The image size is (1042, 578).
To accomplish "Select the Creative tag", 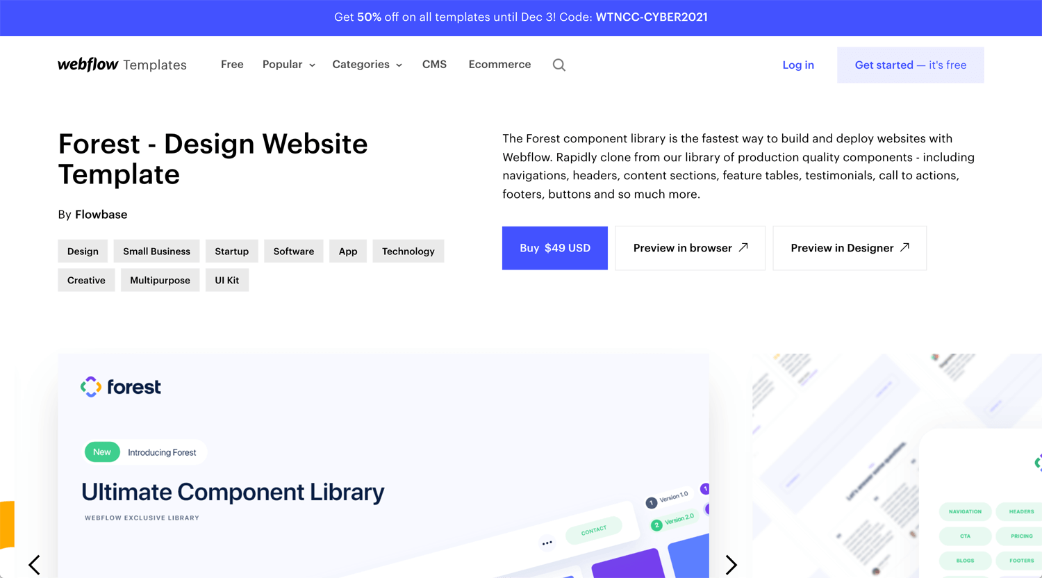I will point(86,281).
